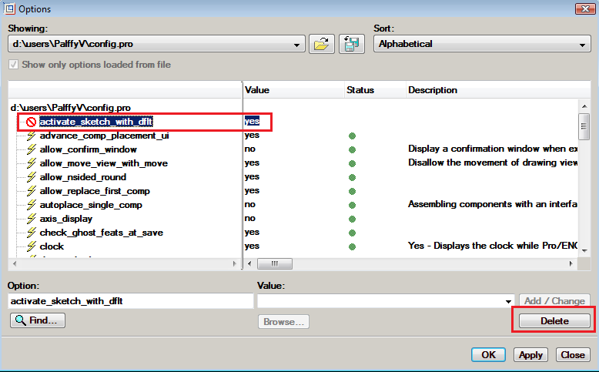Viewport: 599px width, 372px height.
Task: Click left arrow of option tree scrollbar
Action: [15, 263]
